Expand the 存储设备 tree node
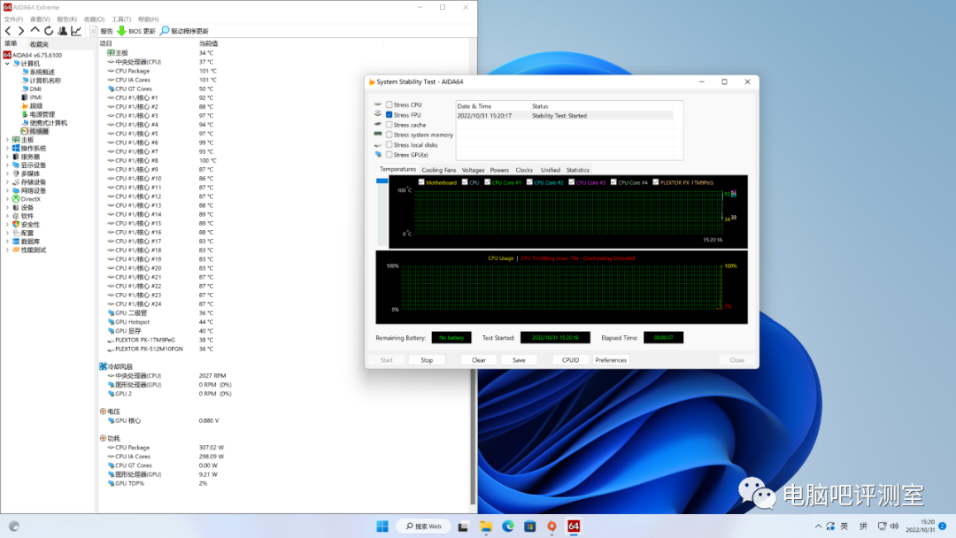 [x=7, y=182]
